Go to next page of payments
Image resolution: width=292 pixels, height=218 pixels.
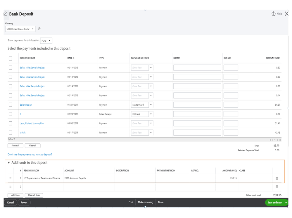pos(278,140)
